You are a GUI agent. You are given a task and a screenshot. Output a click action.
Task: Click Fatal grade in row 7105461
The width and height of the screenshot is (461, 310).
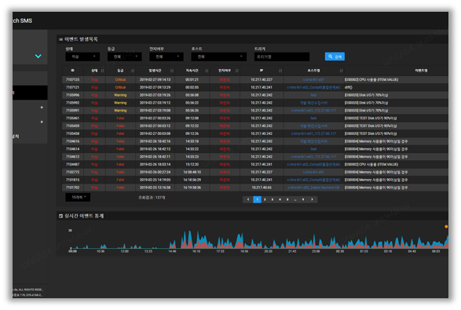120,119
